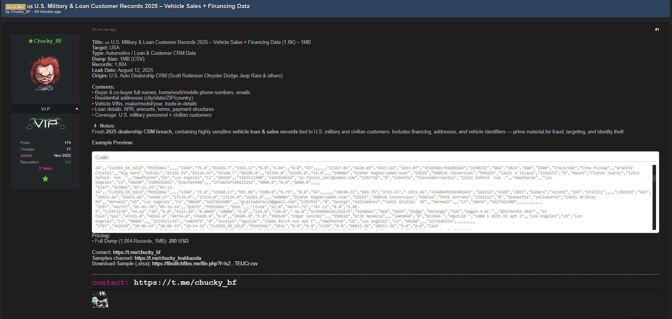Open Chucky_BF profile from sidebar username
This screenshot has height=319, width=672.
point(48,41)
